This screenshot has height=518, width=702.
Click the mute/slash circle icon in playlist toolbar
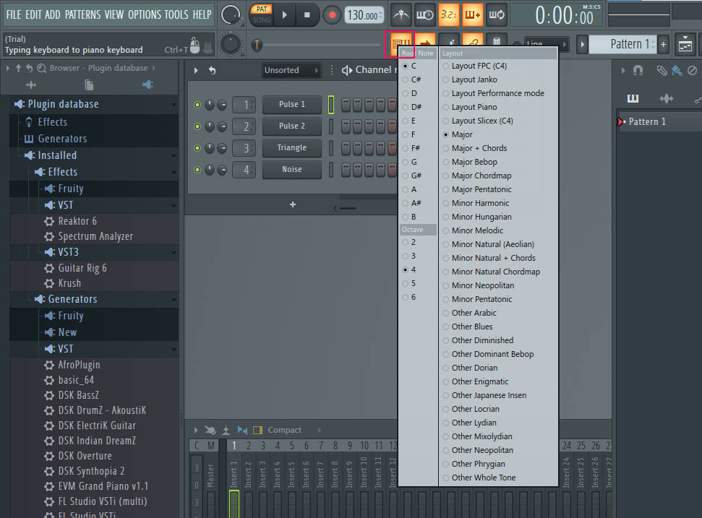point(692,70)
